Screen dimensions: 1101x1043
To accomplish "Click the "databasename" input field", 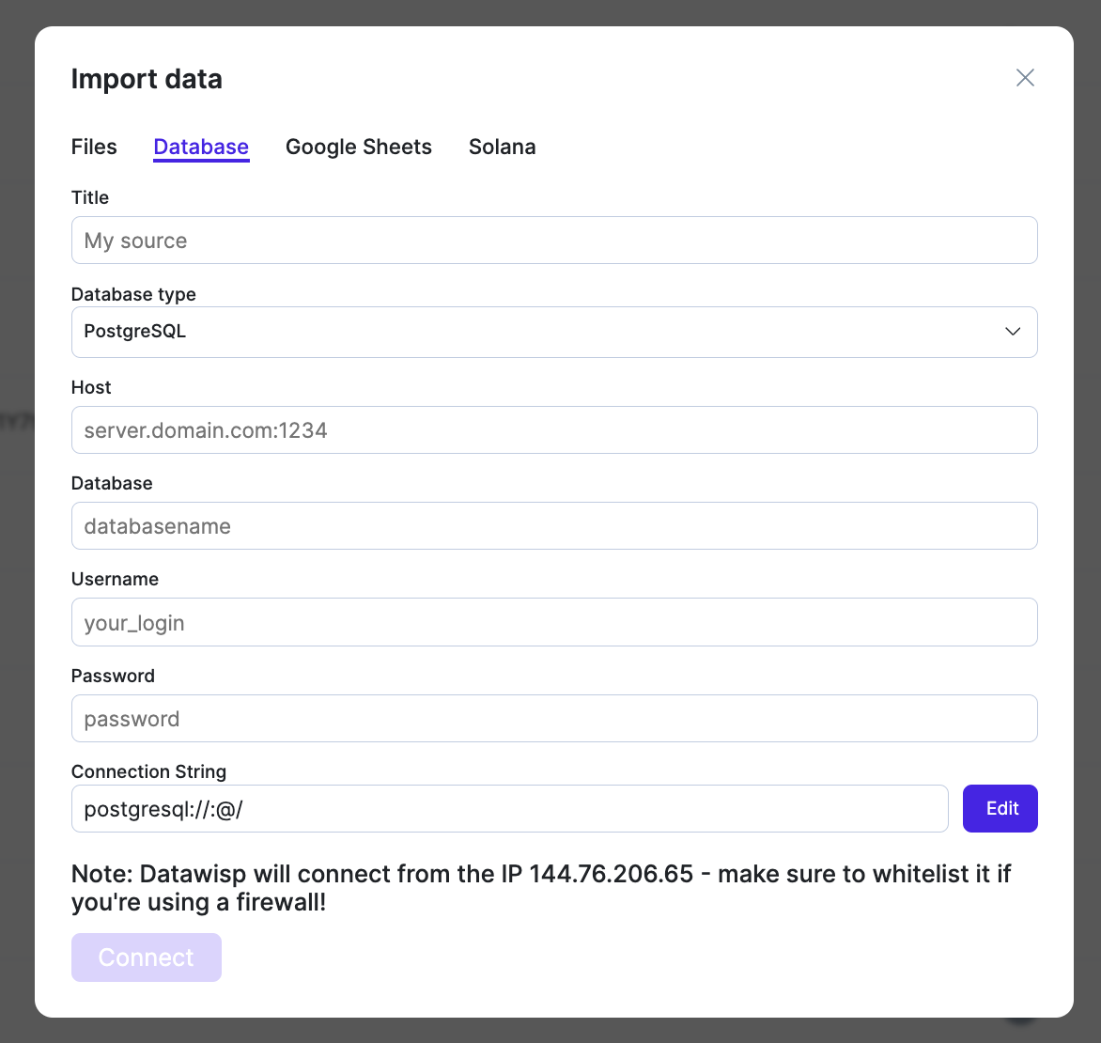I will 554,526.
